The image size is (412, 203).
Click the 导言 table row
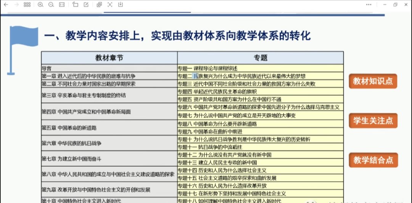click(109, 69)
